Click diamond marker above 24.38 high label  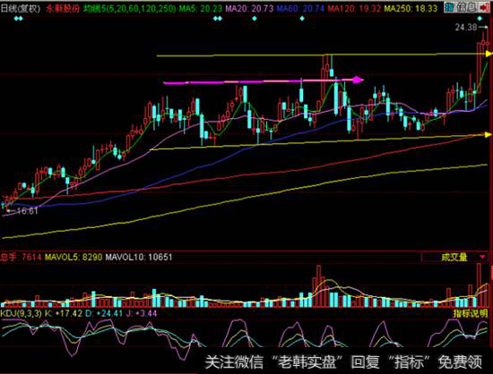480,19
